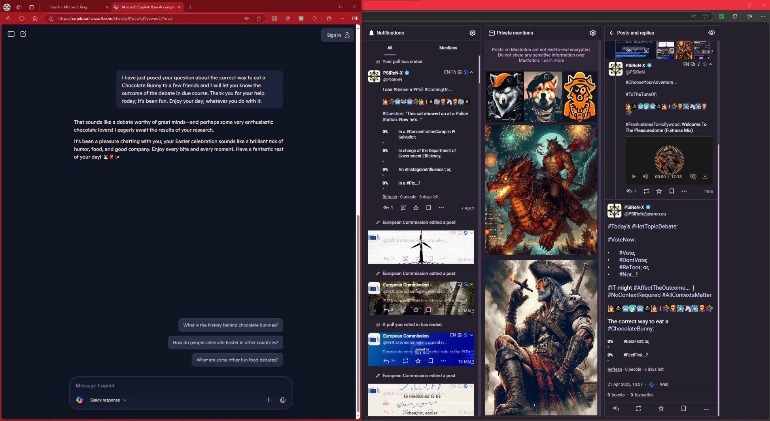Click the microphone icon in message box

pos(282,400)
